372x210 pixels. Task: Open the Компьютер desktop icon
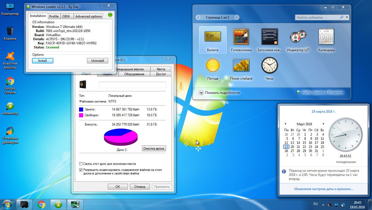10,9
